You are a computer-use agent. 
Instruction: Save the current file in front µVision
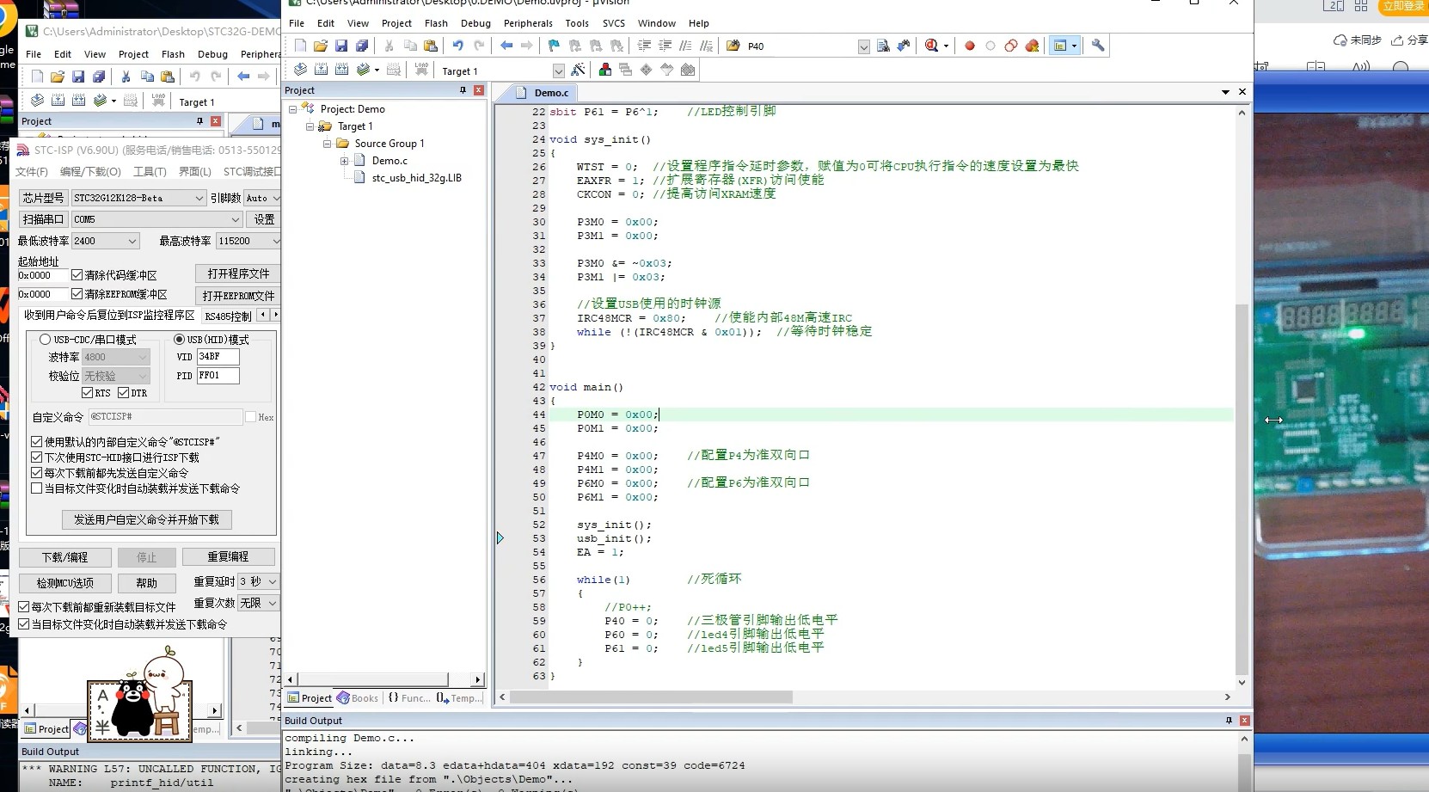341,46
